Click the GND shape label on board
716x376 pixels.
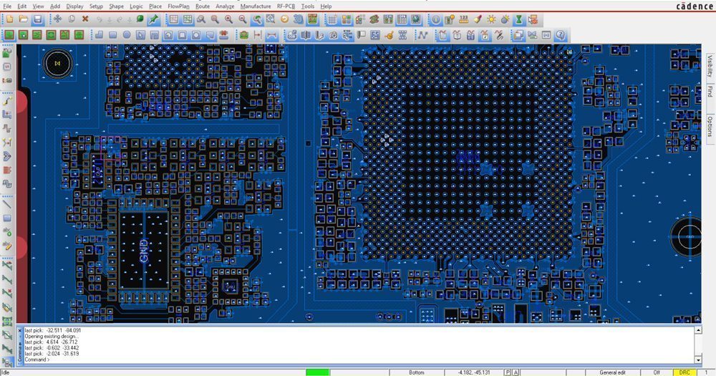(x=144, y=251)
